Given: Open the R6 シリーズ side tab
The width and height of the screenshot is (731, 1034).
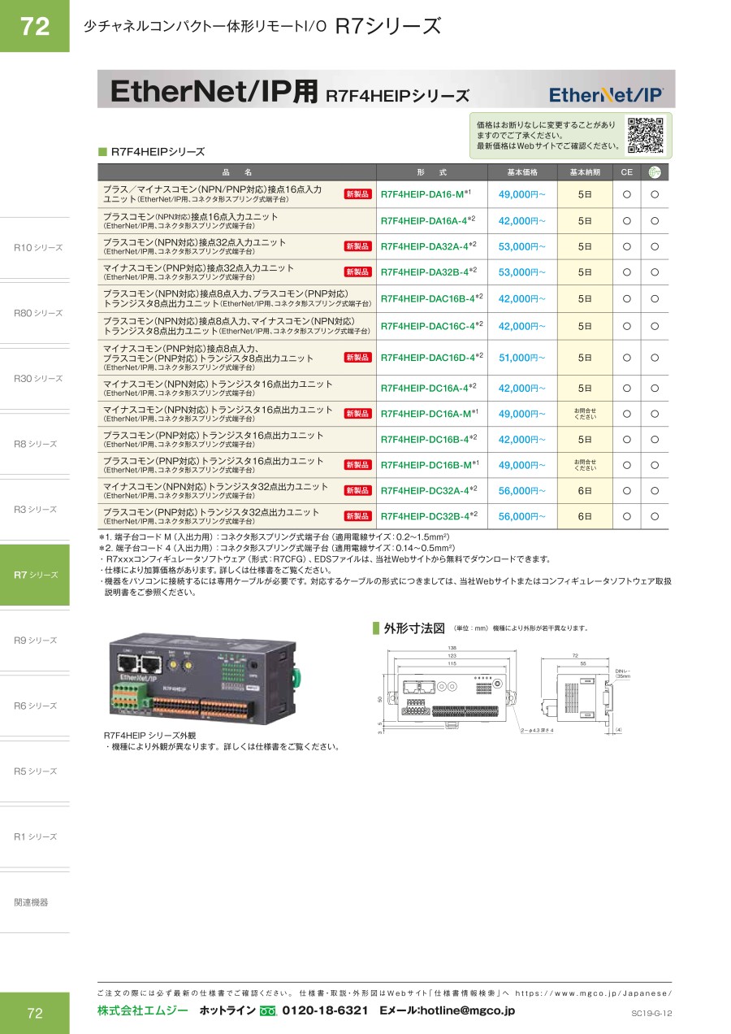Looking at the screenshot, I should tap(35, 706).
